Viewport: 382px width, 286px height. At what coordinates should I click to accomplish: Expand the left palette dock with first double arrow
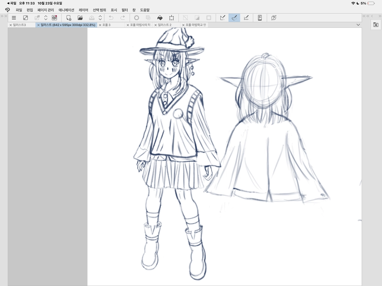2,16
